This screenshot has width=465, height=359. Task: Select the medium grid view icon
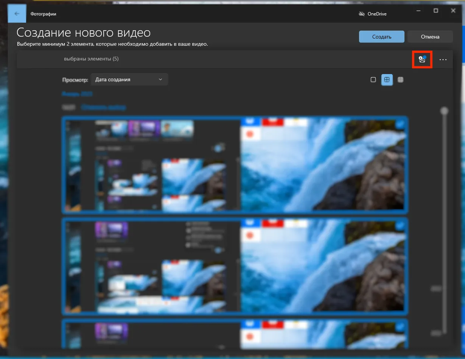coord(387,80)
